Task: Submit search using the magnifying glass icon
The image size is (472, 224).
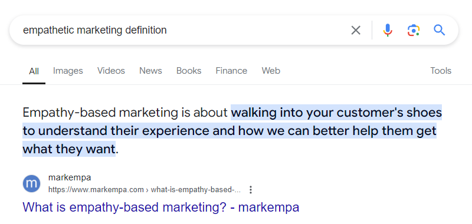Action: pyautogui.click(x=440, y=30)
